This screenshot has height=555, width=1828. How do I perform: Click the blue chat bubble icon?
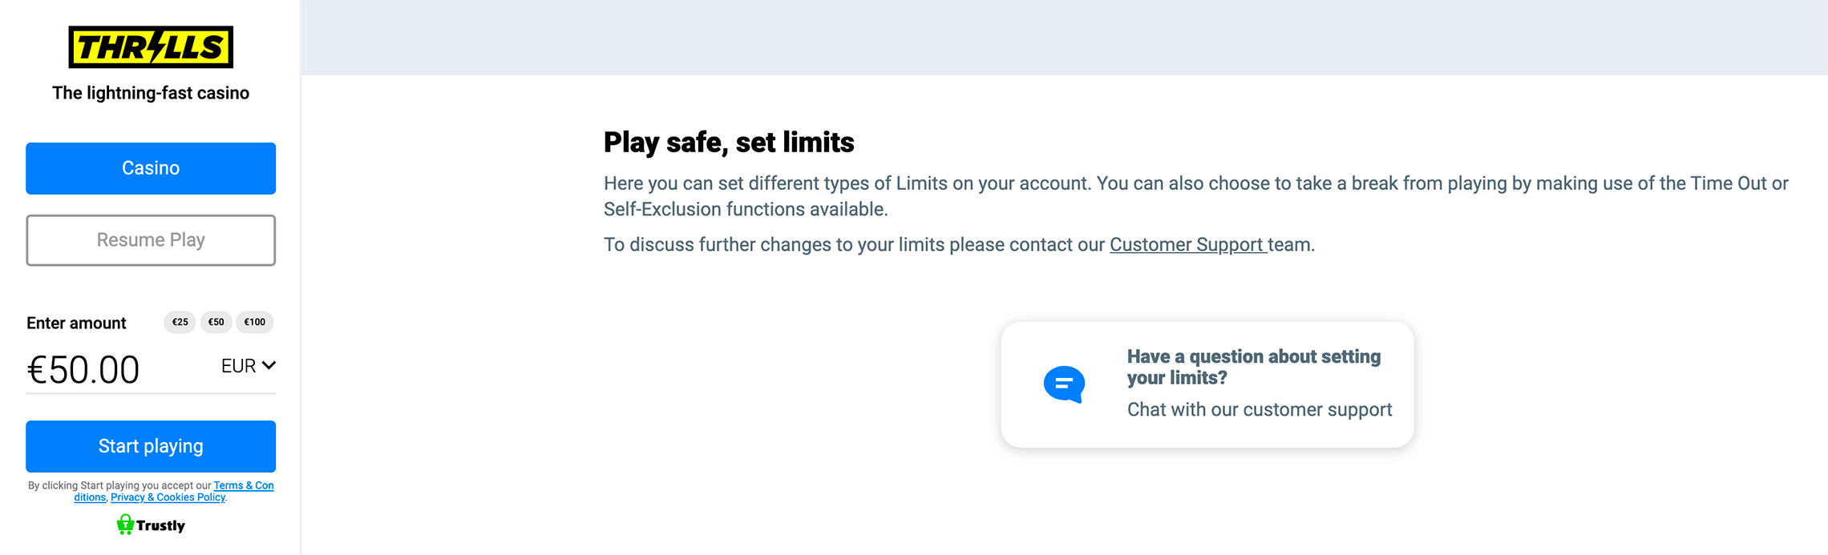(x=1064, y=384)
